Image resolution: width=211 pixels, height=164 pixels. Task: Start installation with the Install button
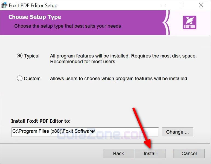tap(150, 154)
